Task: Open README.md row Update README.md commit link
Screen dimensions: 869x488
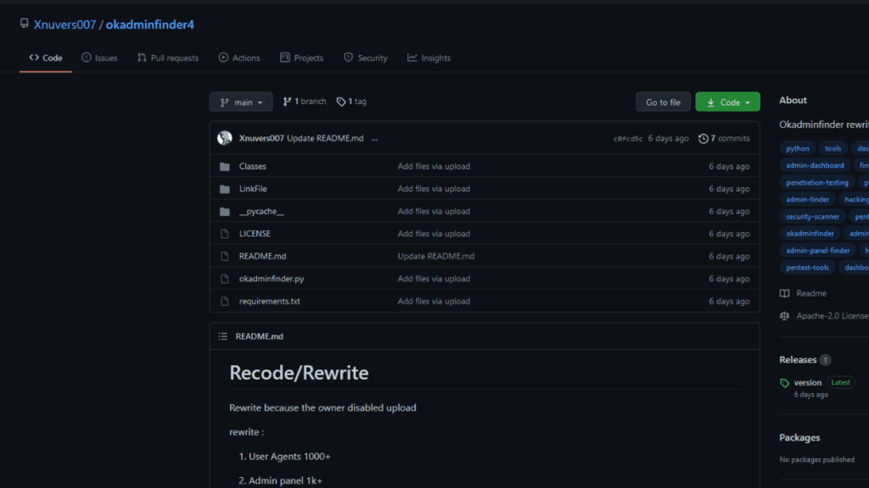Action: 435,256
